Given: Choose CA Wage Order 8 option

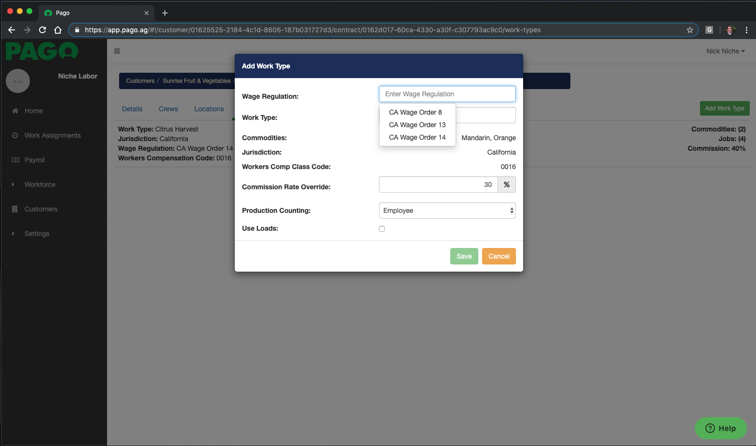Looking at the screenshot, I should (416, 112).
